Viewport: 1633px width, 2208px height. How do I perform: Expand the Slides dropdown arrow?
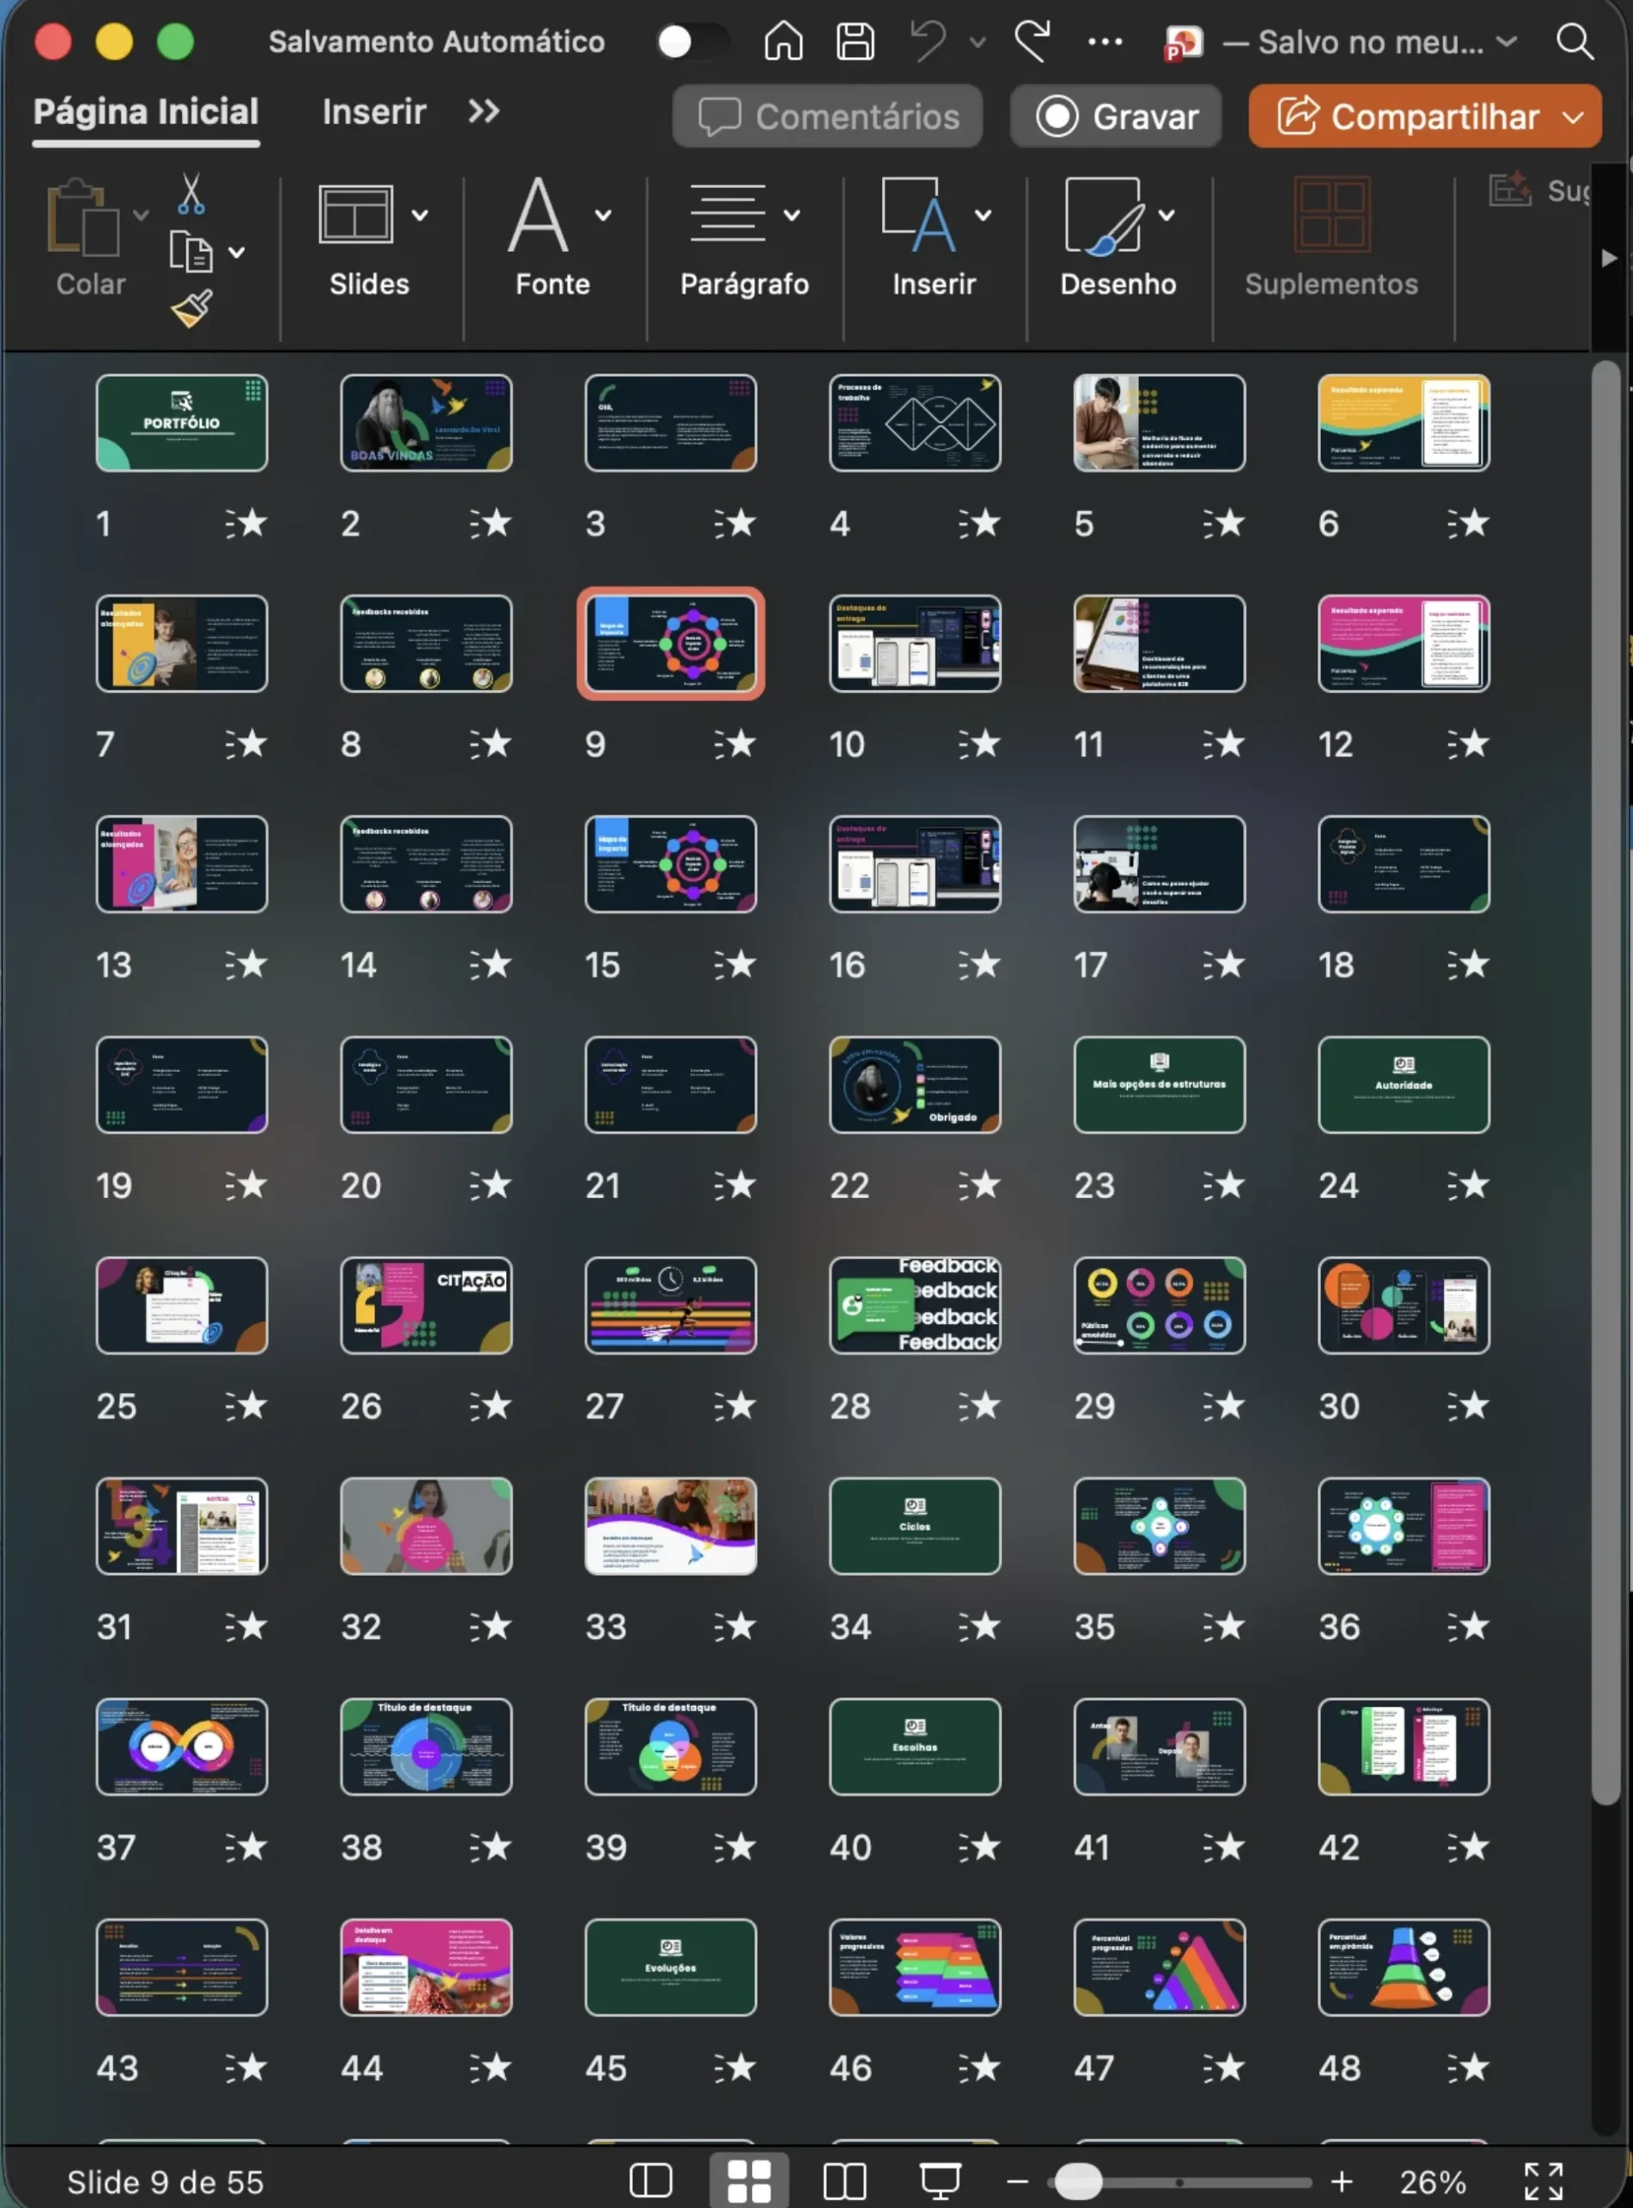419,215
